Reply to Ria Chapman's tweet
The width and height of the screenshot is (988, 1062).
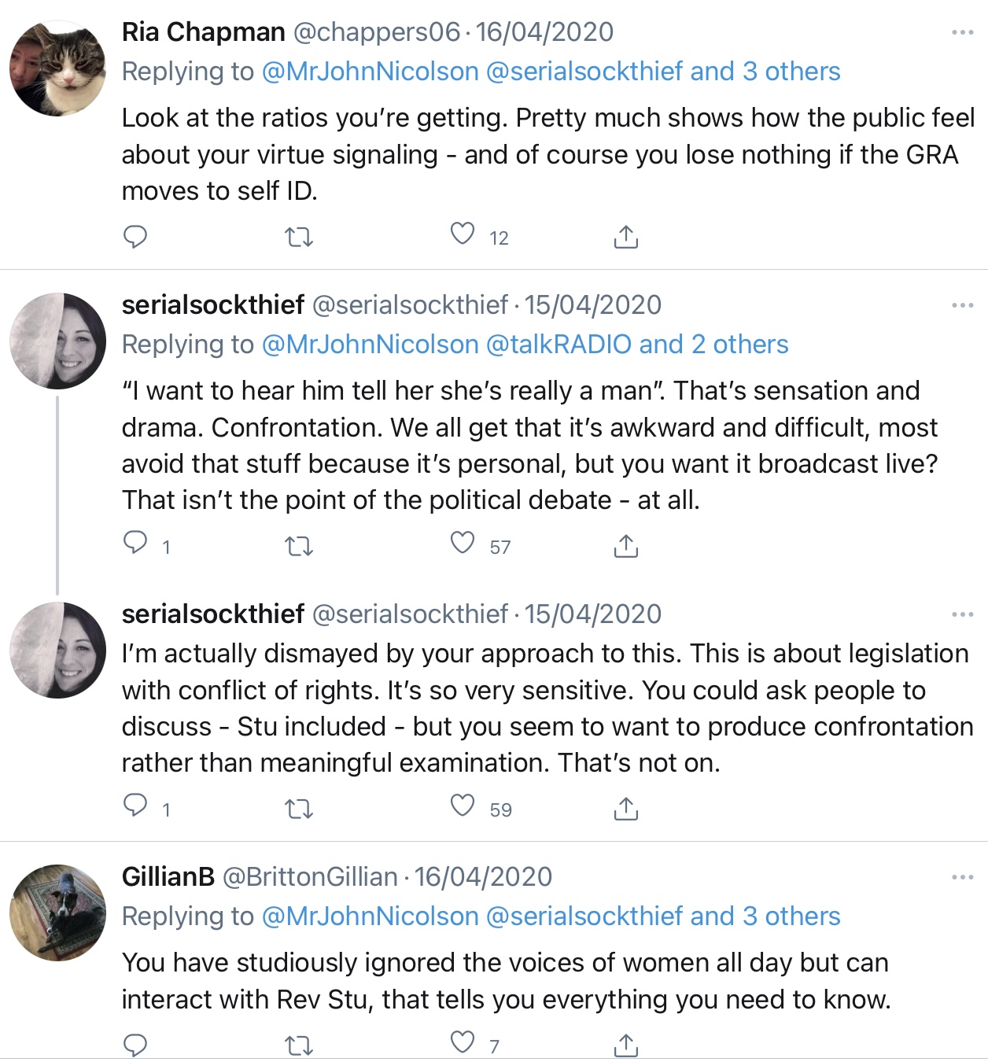[135, 236]
